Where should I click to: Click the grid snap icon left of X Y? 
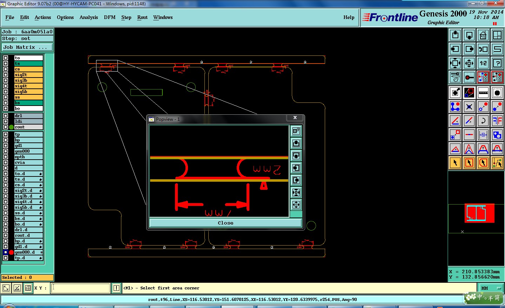(x=28, y=288)
